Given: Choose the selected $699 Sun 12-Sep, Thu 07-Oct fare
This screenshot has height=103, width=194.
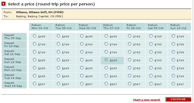Looking at the screenshot, I should click(106, 60).
